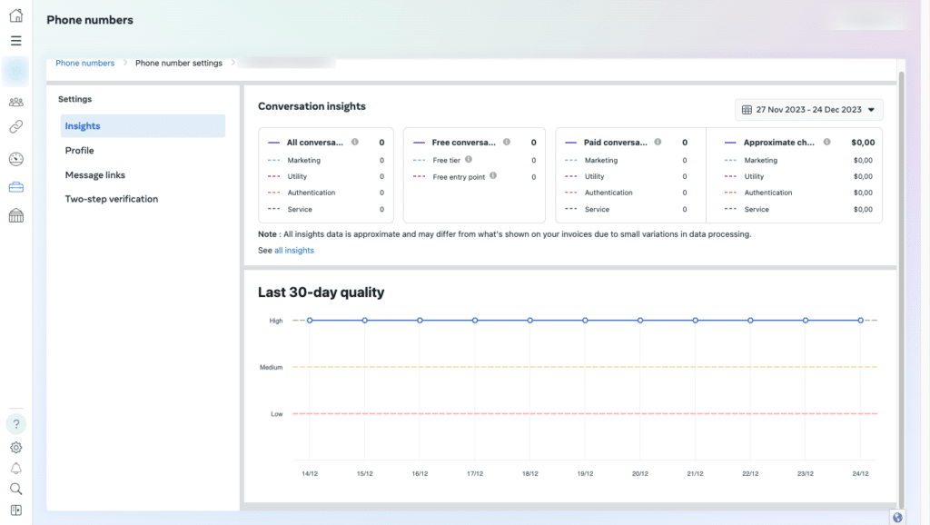This screenshot has height=525, width=930.
Task: Open Two-step verification settings
Action: (x=112, y=199)
